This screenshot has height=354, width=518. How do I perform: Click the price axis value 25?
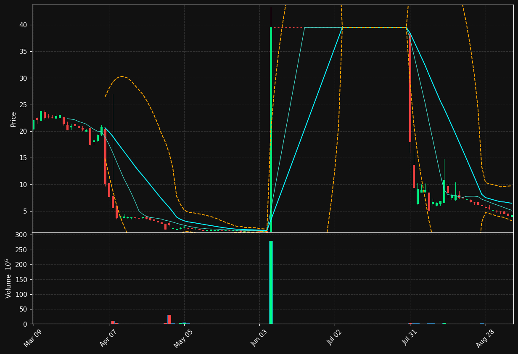pos(23,105)
